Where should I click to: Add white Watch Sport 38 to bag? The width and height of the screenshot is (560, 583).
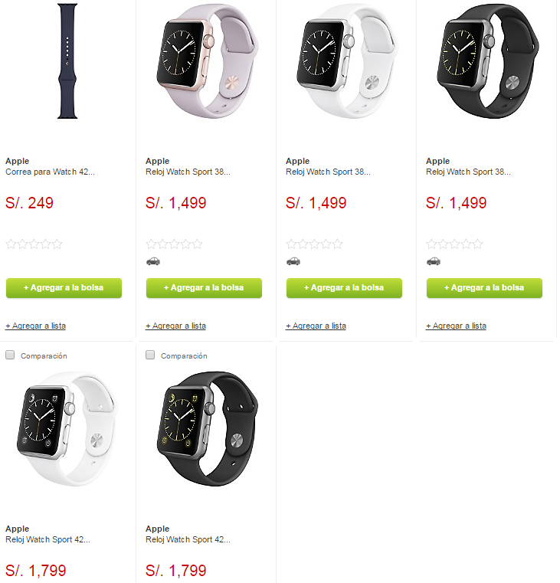[x=344, y=288]
